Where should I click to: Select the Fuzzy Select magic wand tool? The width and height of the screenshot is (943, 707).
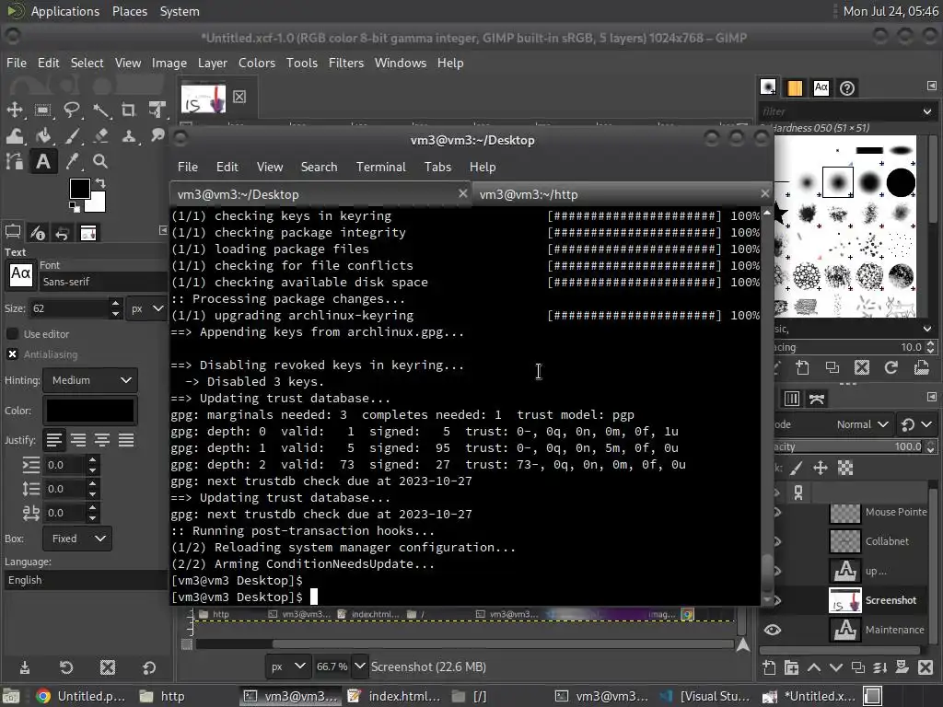coord(100,110)
